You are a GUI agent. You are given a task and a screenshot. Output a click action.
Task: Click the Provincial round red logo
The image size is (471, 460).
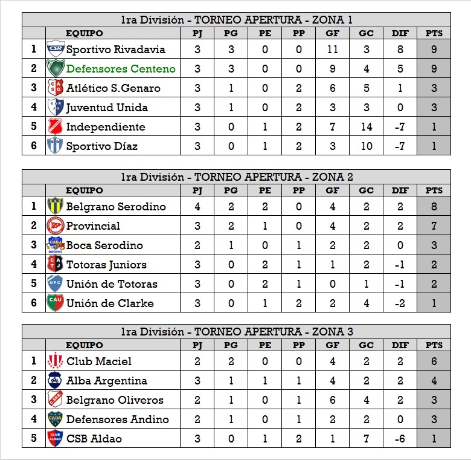[x=55, y=225]
